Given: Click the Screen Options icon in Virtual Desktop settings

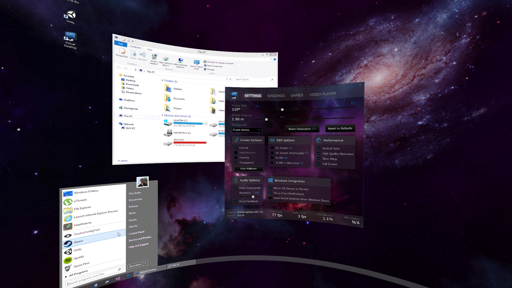Looking at the screenshot, I should 236,140.
